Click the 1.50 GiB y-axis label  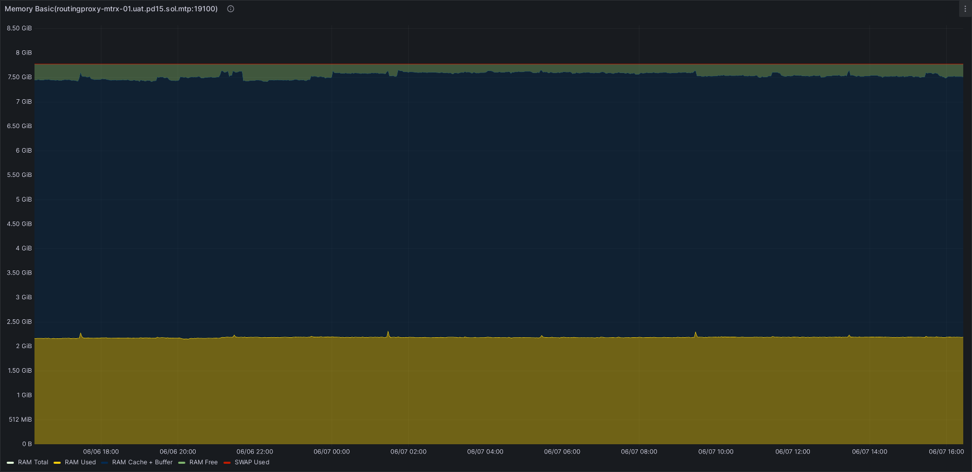pyautogui.click(x=20, y=370)
